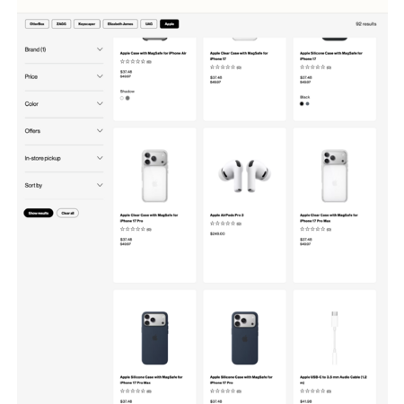The width and height of the screenshot is (404, 404).
Task: Open the Sort by options
Action: point(64,185)
